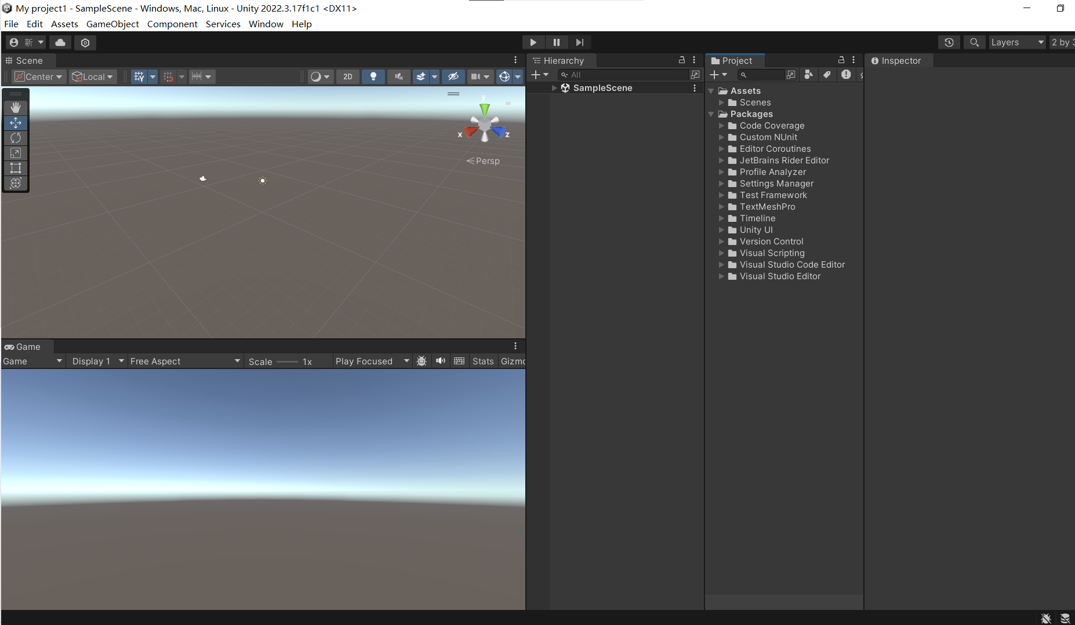Toggle Scene effects (skybox, fog)
The width and height of the screenshot is (1075, 625).
coord(421,76)
